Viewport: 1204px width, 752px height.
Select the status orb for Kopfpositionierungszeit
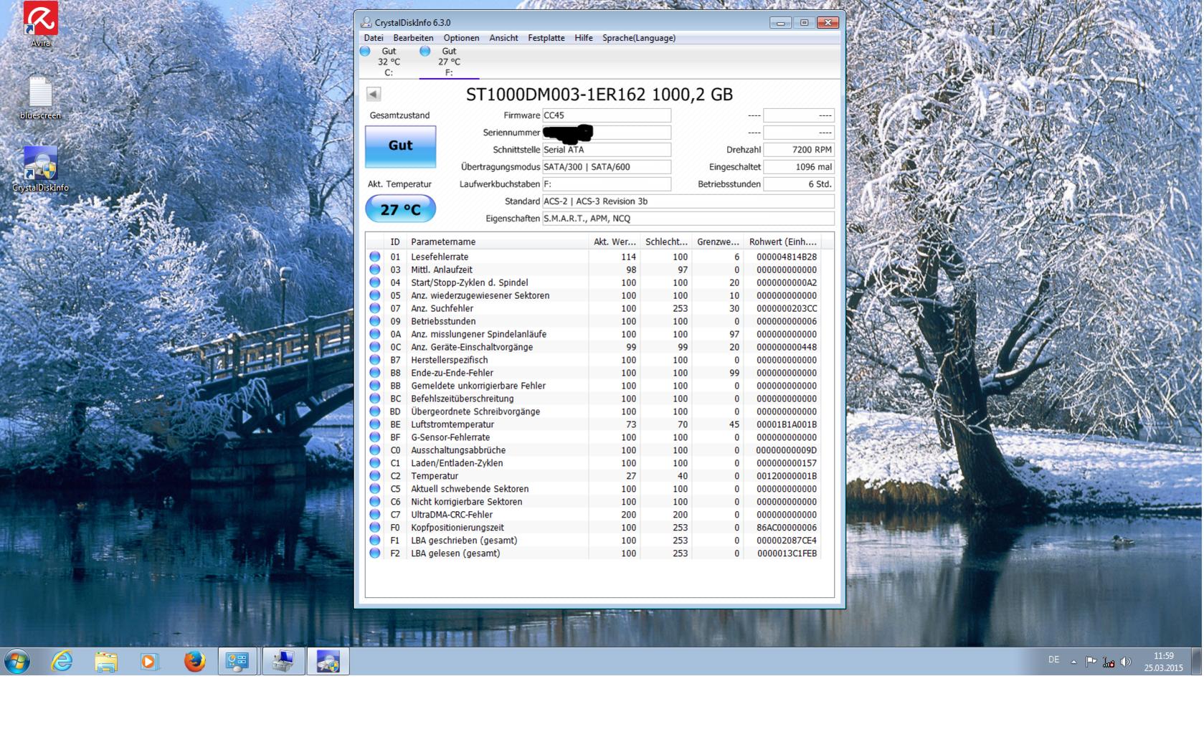[x=374, y=528]
